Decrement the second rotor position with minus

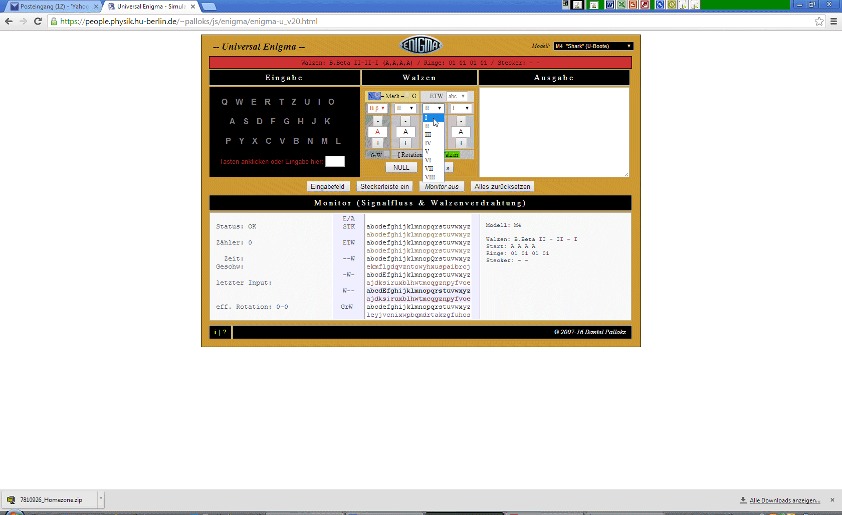point(405,121)
